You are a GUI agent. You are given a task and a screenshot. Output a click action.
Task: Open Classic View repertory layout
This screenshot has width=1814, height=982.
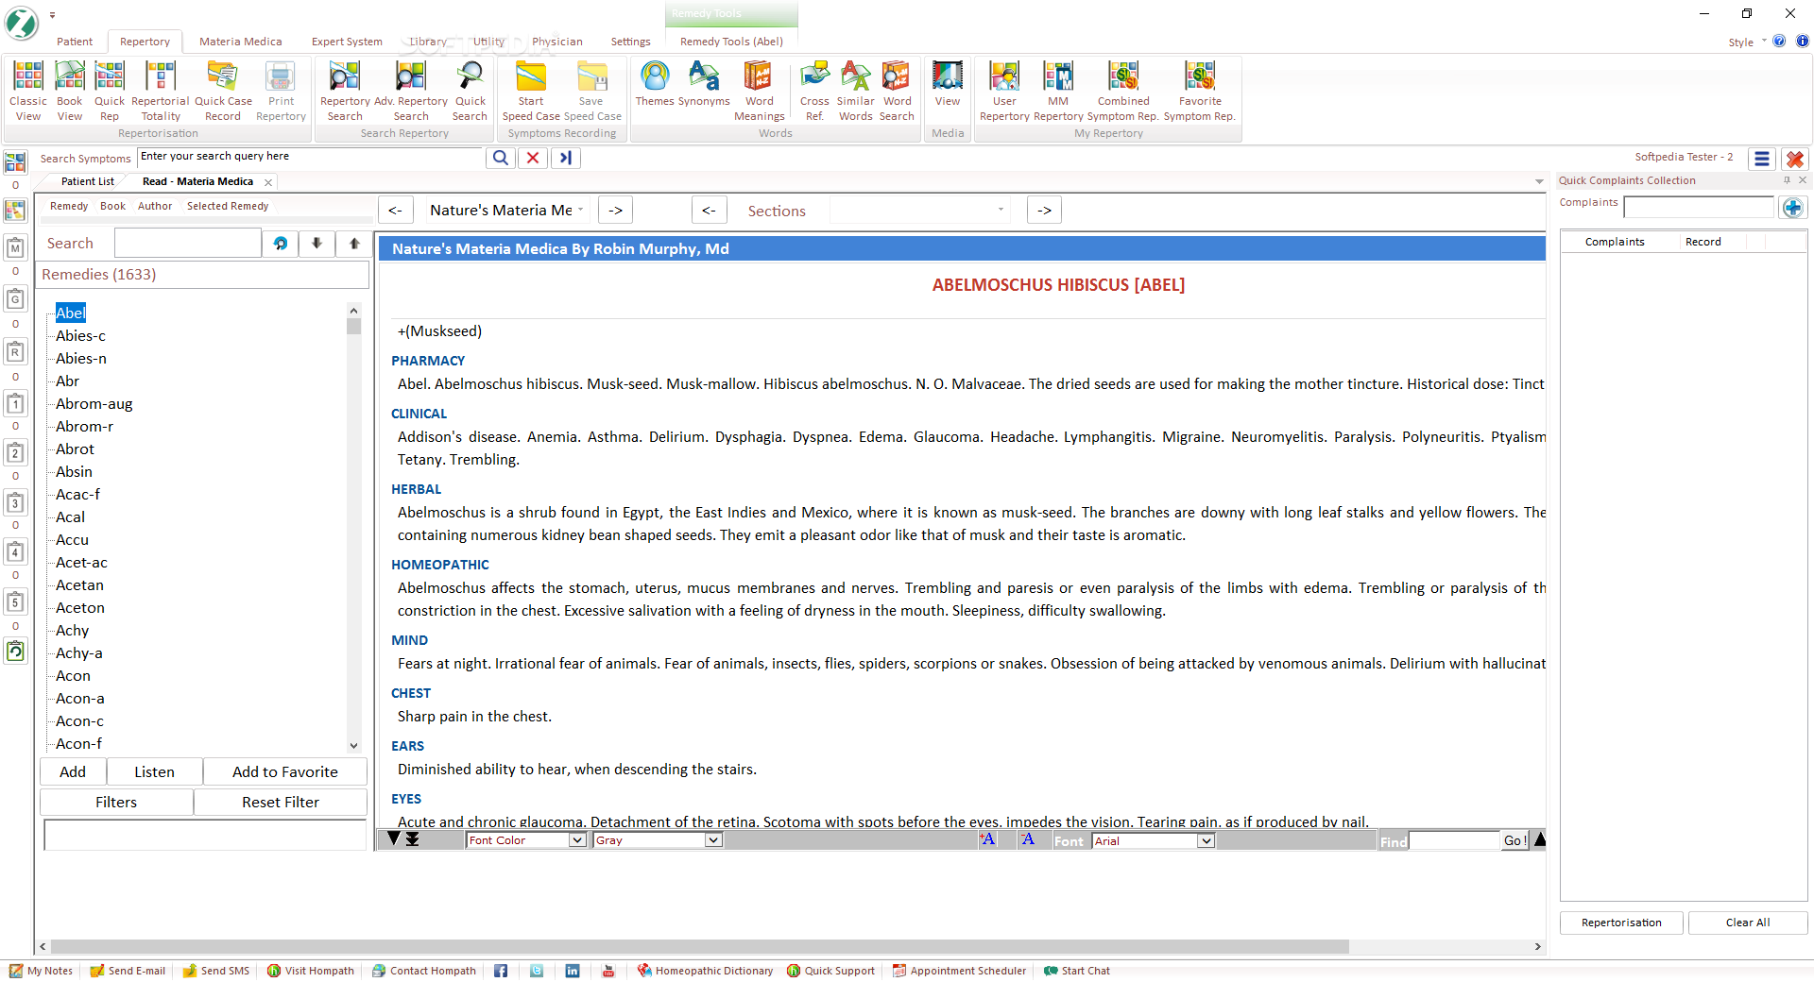point(28,92)
